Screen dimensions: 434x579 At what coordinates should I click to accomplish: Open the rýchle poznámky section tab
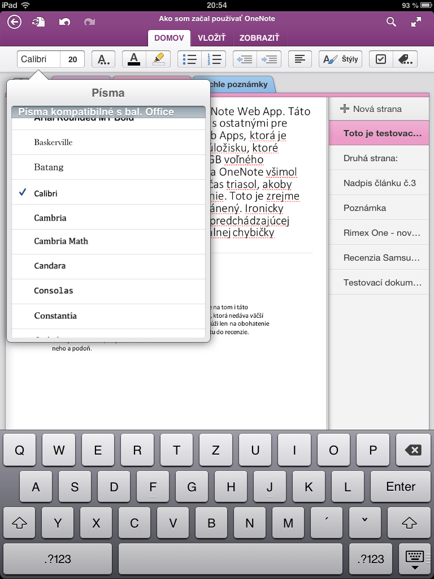[242, 85]
